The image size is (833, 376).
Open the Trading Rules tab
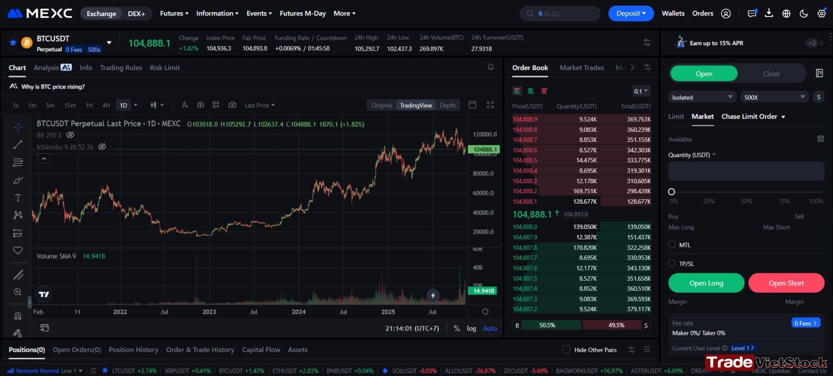click(121, 68)
